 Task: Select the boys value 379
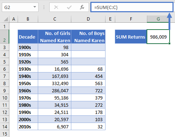coord(88,98)
